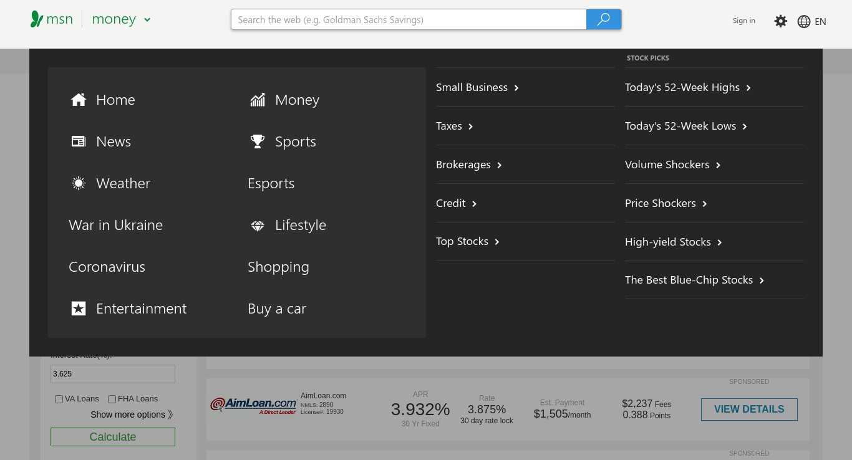The image size is (852, 460).
Task: Click the Lifestyle diamond icon
Action: (258, 226)
